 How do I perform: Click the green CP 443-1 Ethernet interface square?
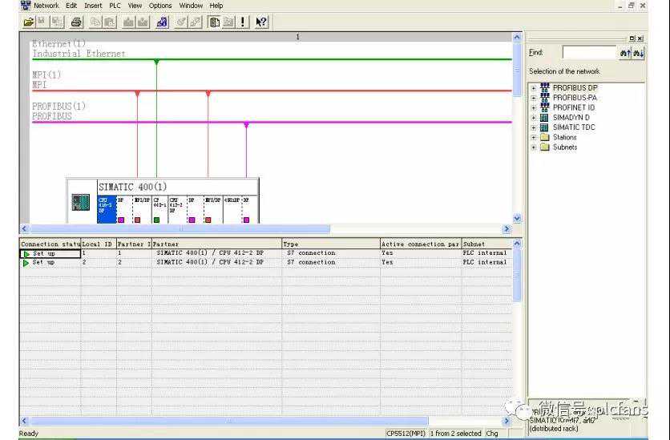tap(156, 220)
